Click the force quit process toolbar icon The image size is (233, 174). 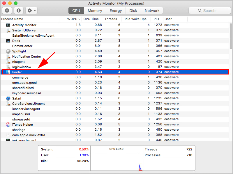[x=7, y=10]
